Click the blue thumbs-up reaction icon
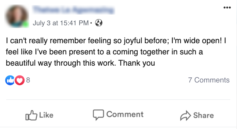 pyautogui.click(x=10, y=80)
